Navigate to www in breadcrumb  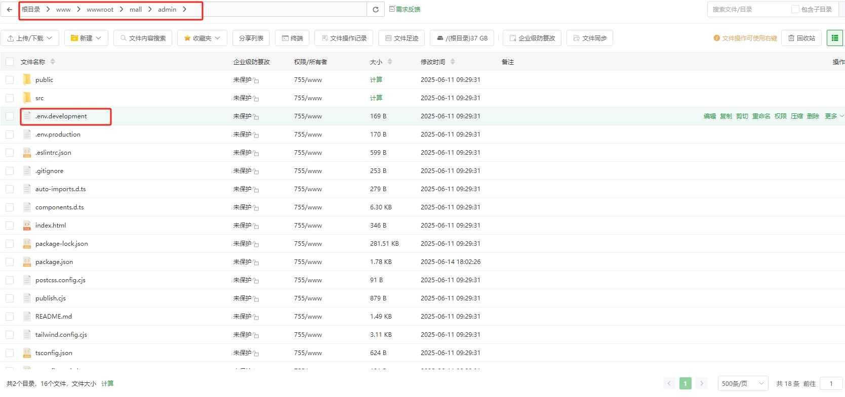(x=63, y=10)
